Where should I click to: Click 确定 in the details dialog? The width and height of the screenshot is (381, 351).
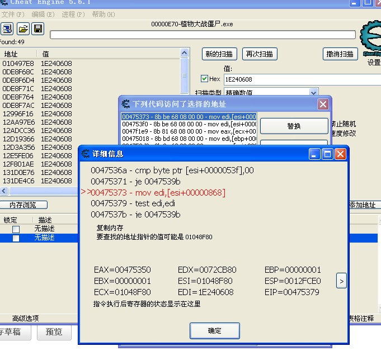214,331
